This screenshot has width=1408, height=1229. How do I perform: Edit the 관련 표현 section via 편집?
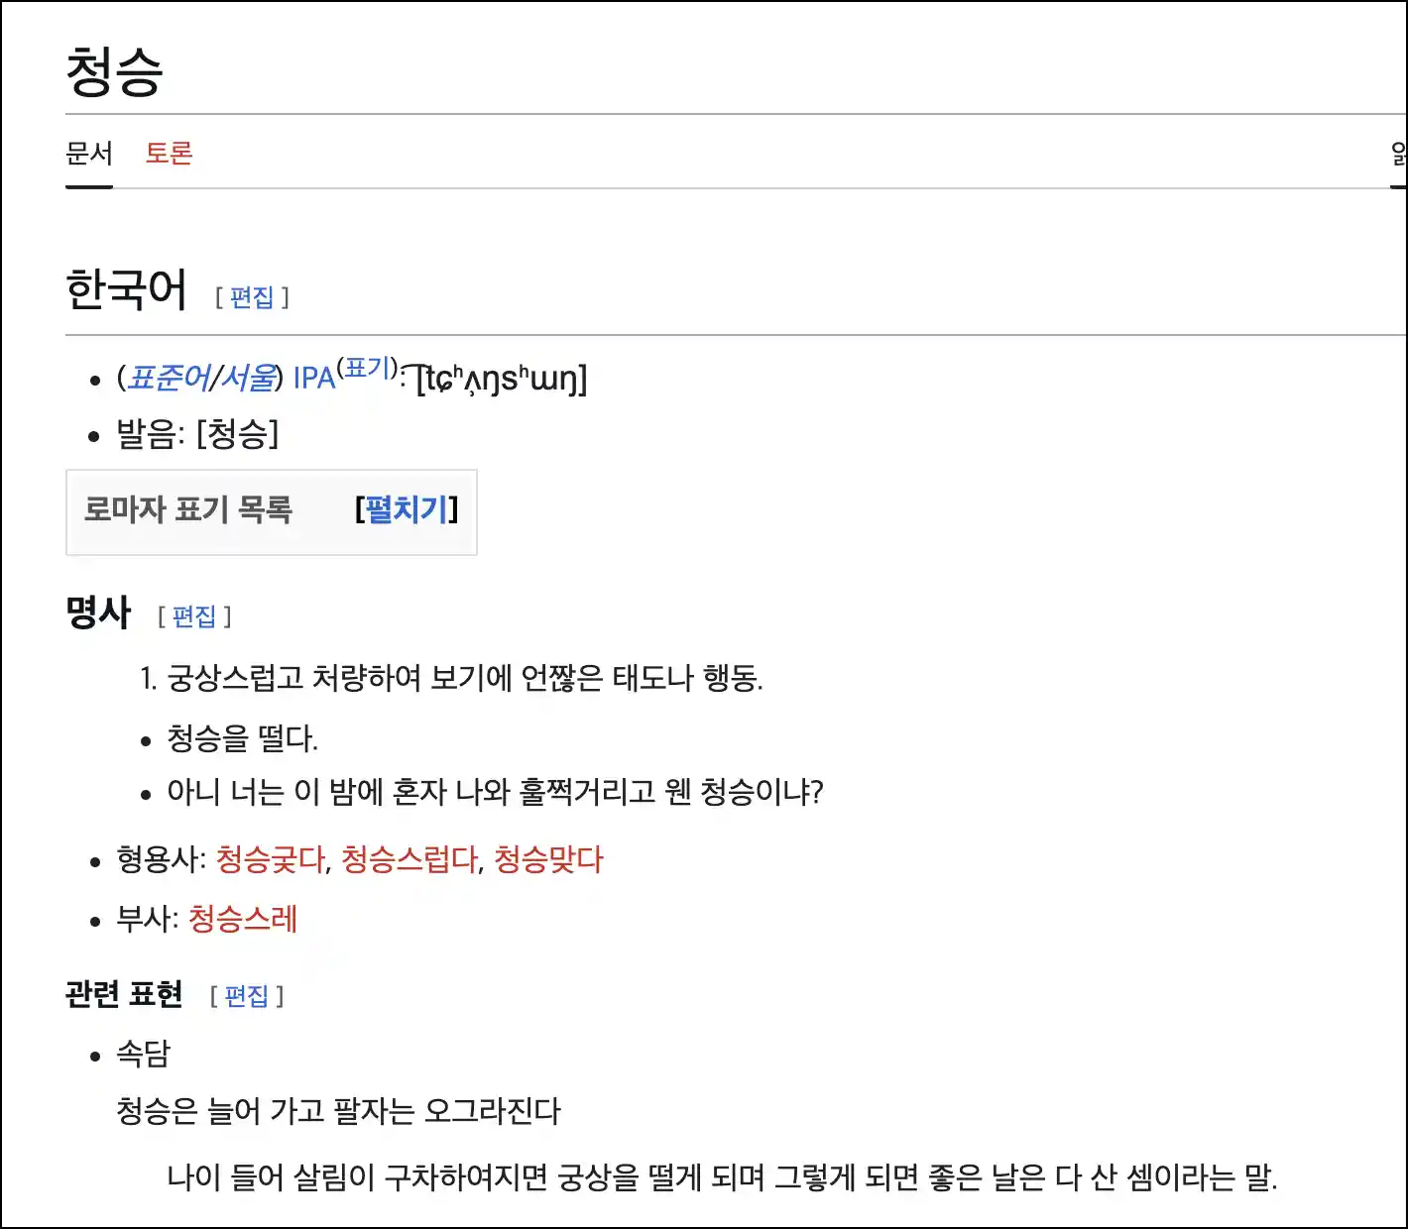click(247, 996)
